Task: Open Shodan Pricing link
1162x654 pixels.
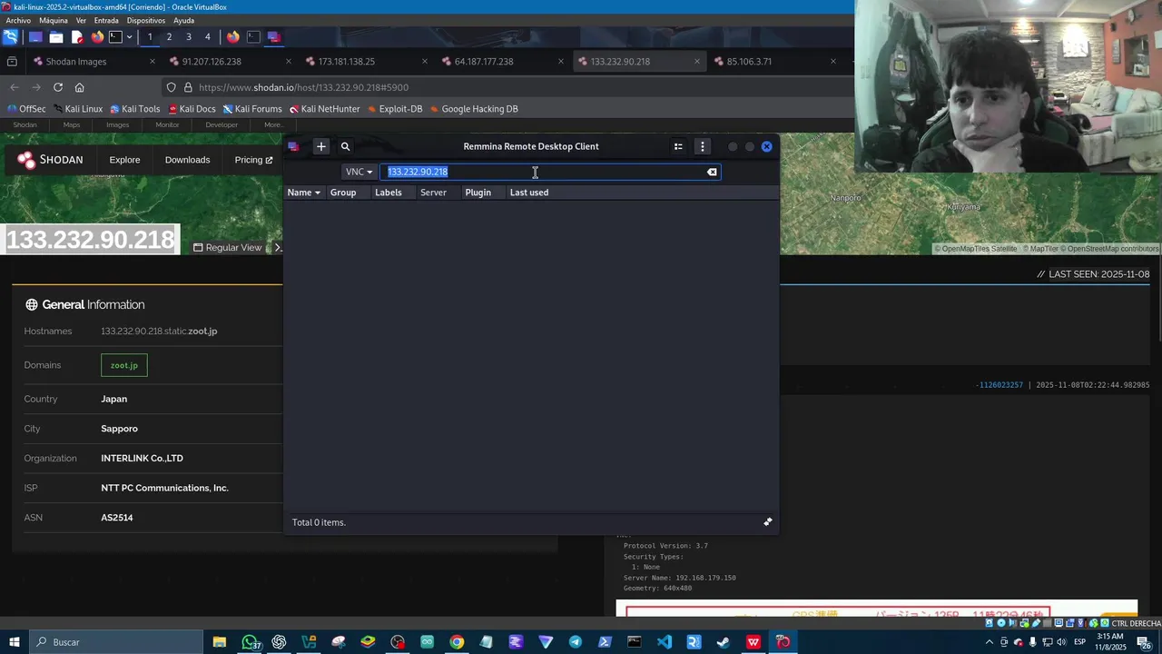Action: point(253,160)
